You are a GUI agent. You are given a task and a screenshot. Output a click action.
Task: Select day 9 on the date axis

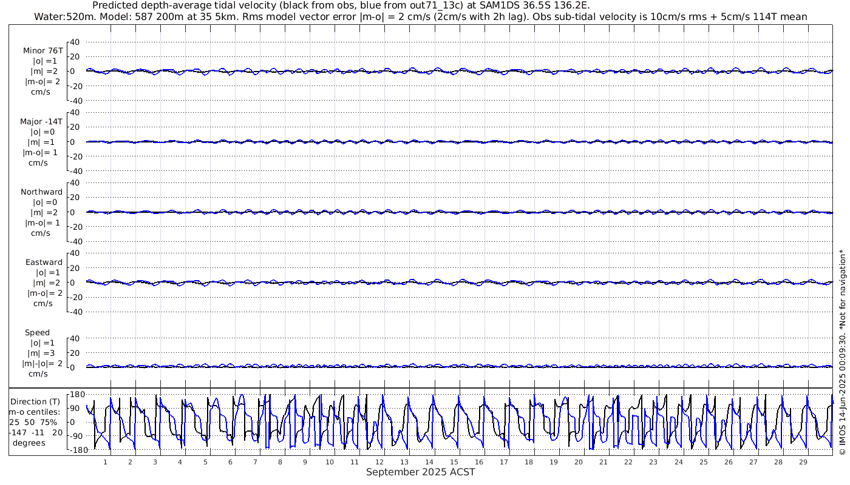coord(305,462)
